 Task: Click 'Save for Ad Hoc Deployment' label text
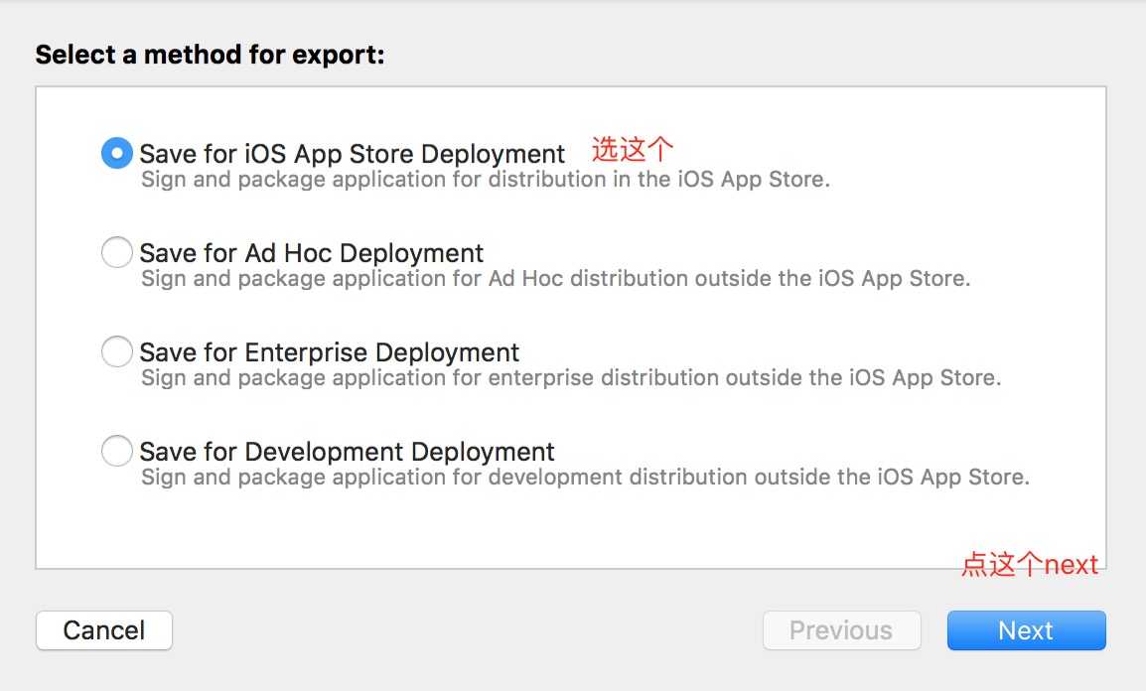point(312,253)
